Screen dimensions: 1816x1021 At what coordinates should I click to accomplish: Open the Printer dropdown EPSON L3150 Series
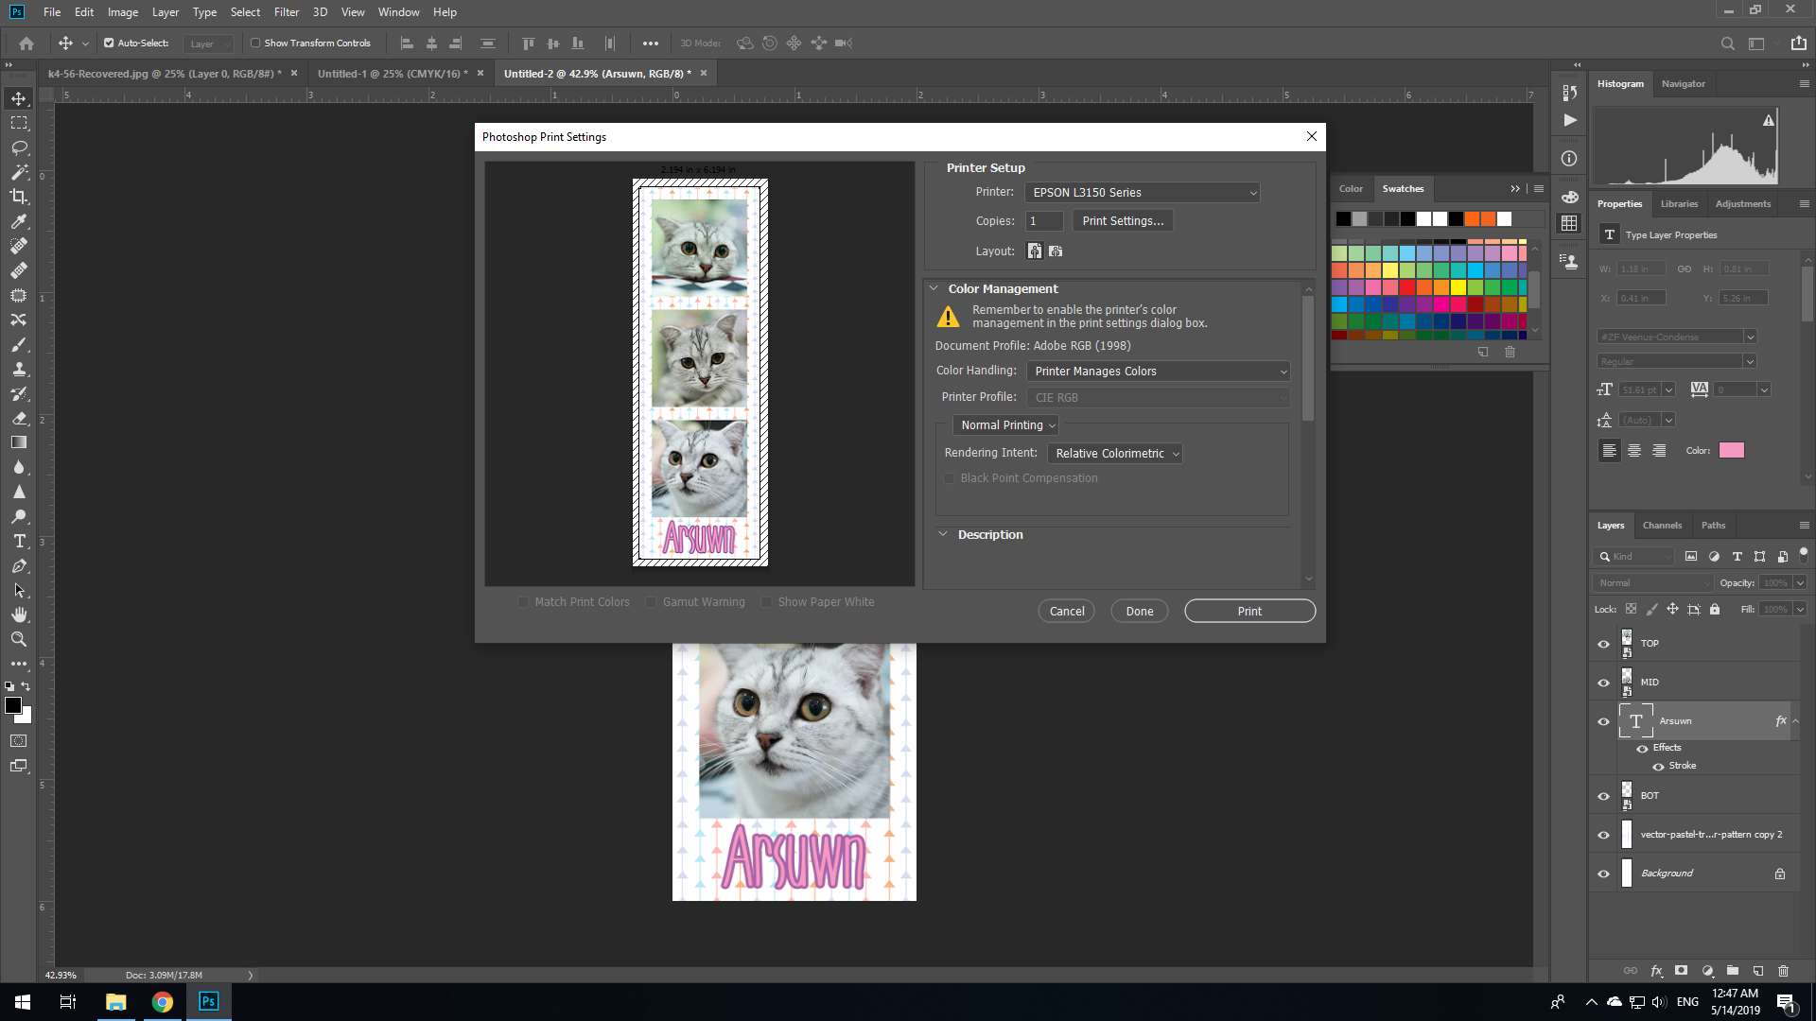click(1143, 193)
